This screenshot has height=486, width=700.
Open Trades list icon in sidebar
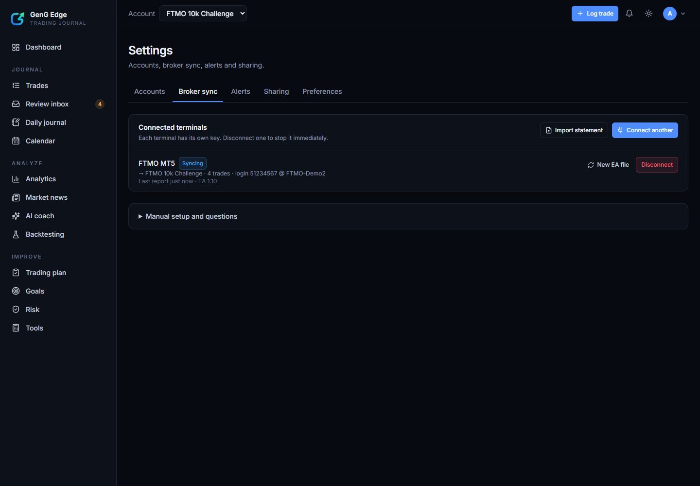16,86
